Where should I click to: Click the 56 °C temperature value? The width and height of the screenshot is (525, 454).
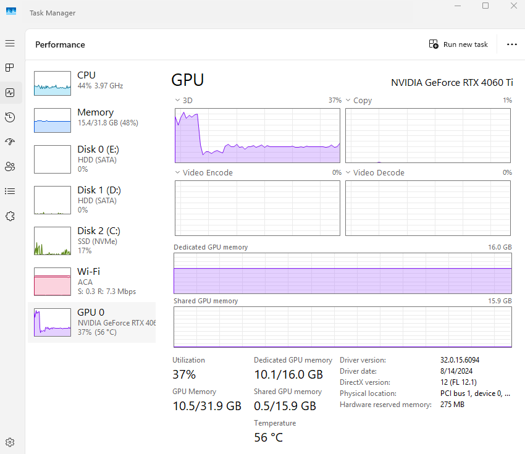[x=269, y=437]
